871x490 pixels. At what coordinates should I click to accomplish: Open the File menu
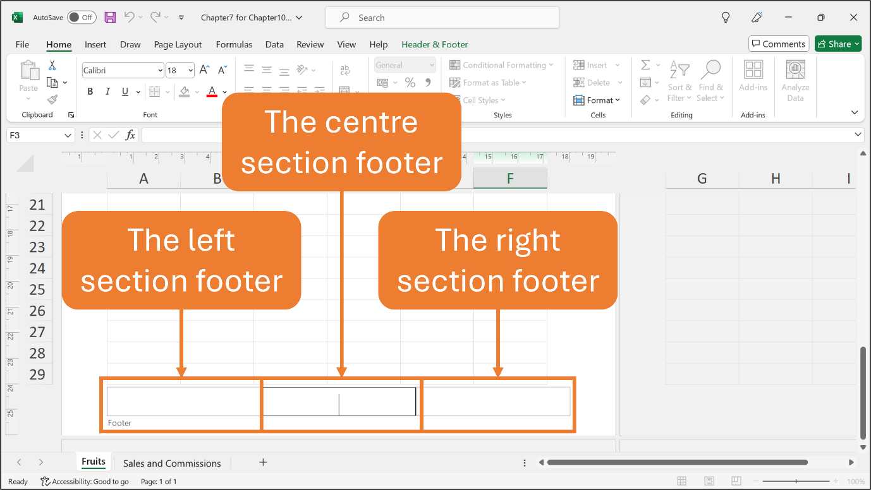coord(22,44)
